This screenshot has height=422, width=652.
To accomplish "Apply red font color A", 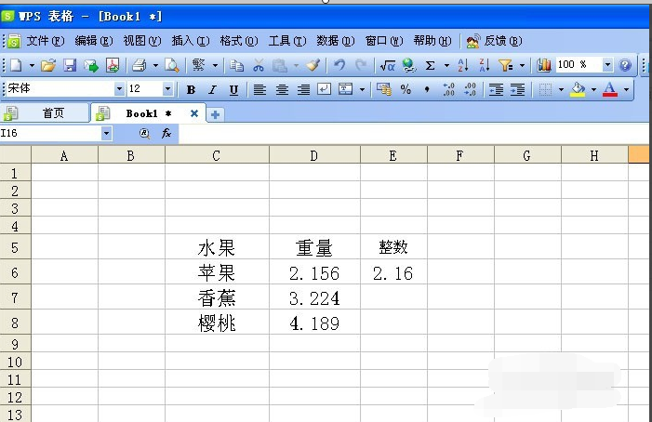I will [x=610, y=89].
